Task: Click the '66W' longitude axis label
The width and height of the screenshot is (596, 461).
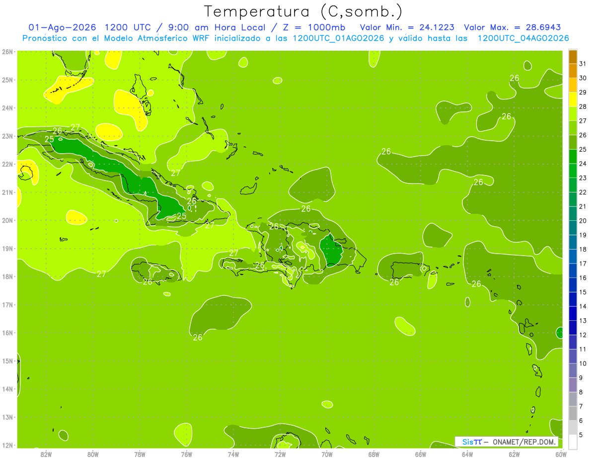Action: (x=421, y=454)
